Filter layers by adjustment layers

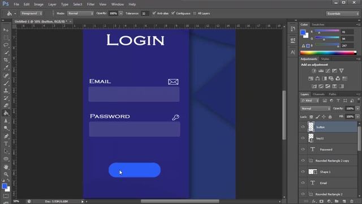[x=331, y=101]
